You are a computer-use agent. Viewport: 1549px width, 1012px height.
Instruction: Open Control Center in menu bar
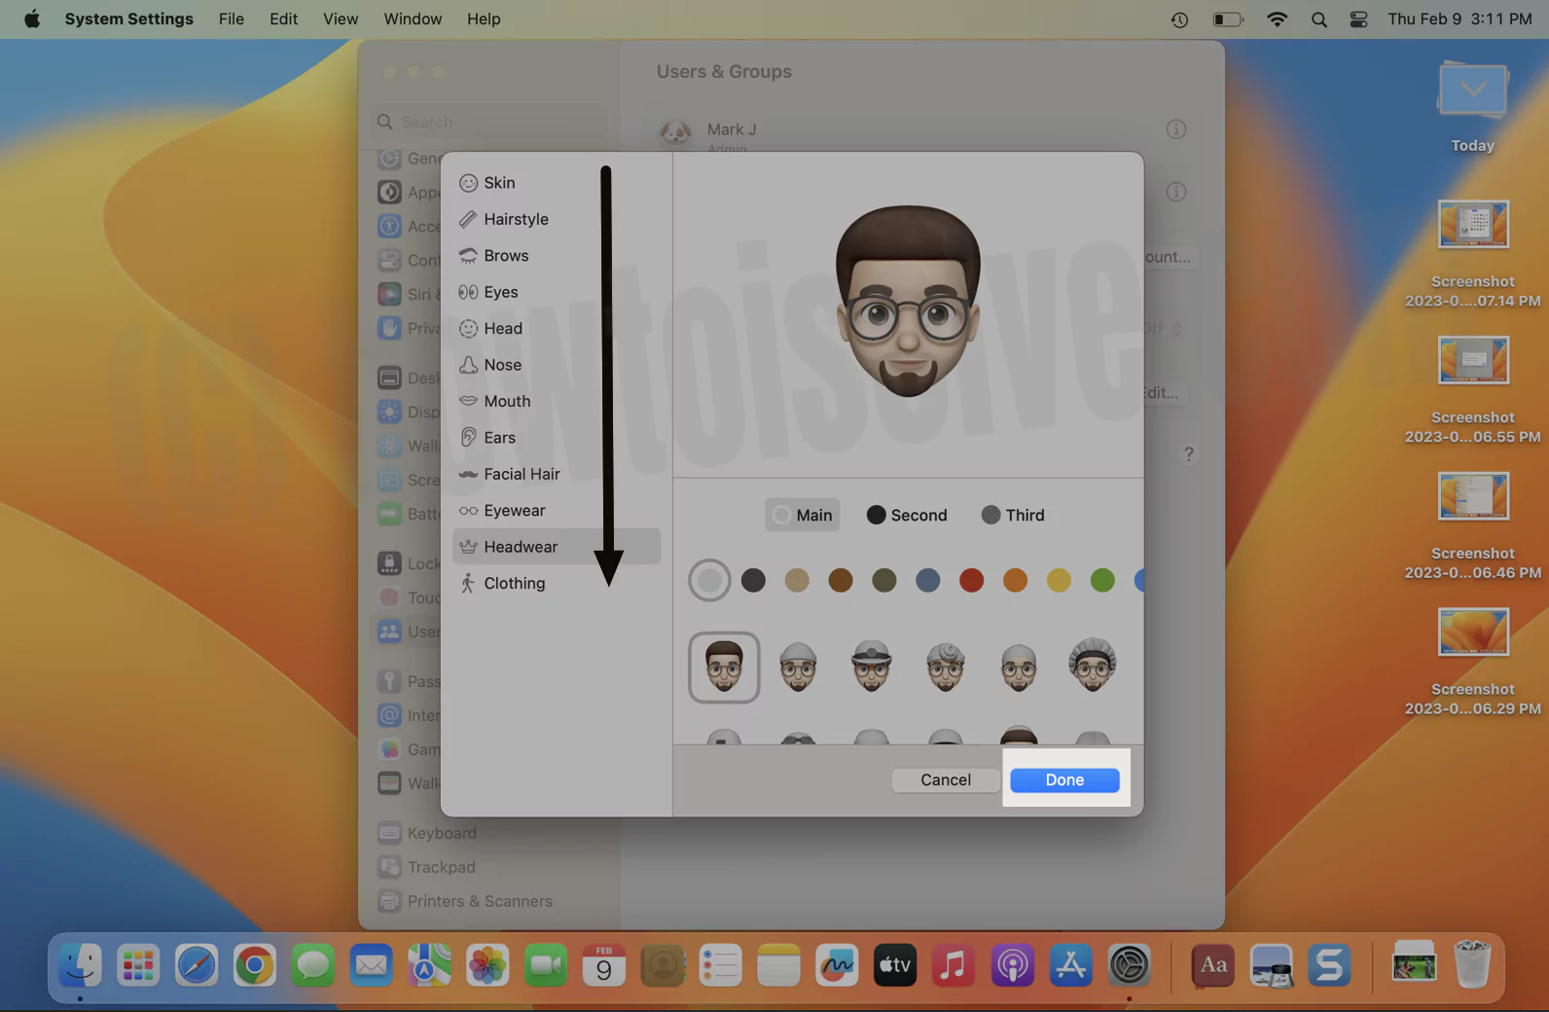point(1359,19)
